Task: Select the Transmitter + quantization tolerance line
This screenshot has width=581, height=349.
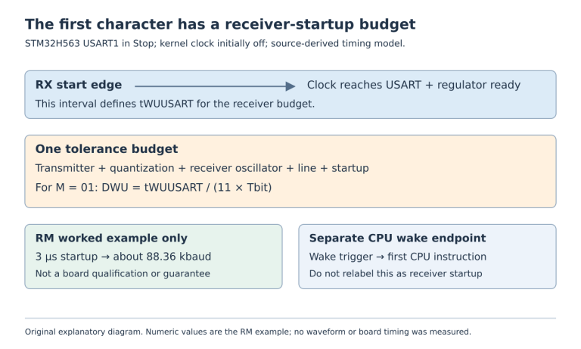Action: pos(202,168)
